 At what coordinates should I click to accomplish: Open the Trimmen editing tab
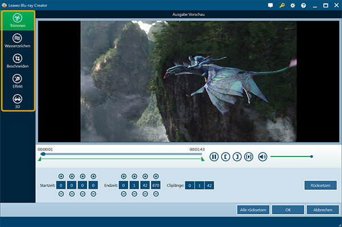[18, 20]
